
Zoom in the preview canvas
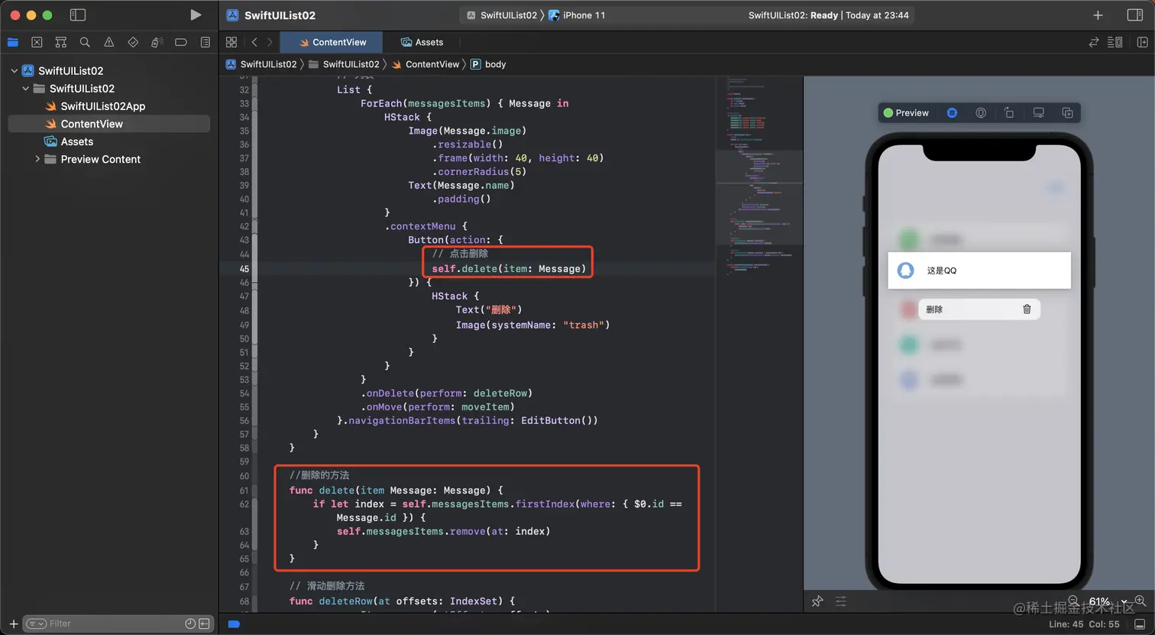tap(1140, 601)
